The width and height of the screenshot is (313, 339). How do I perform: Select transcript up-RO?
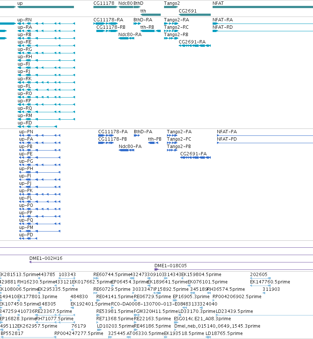pos(46,97)
